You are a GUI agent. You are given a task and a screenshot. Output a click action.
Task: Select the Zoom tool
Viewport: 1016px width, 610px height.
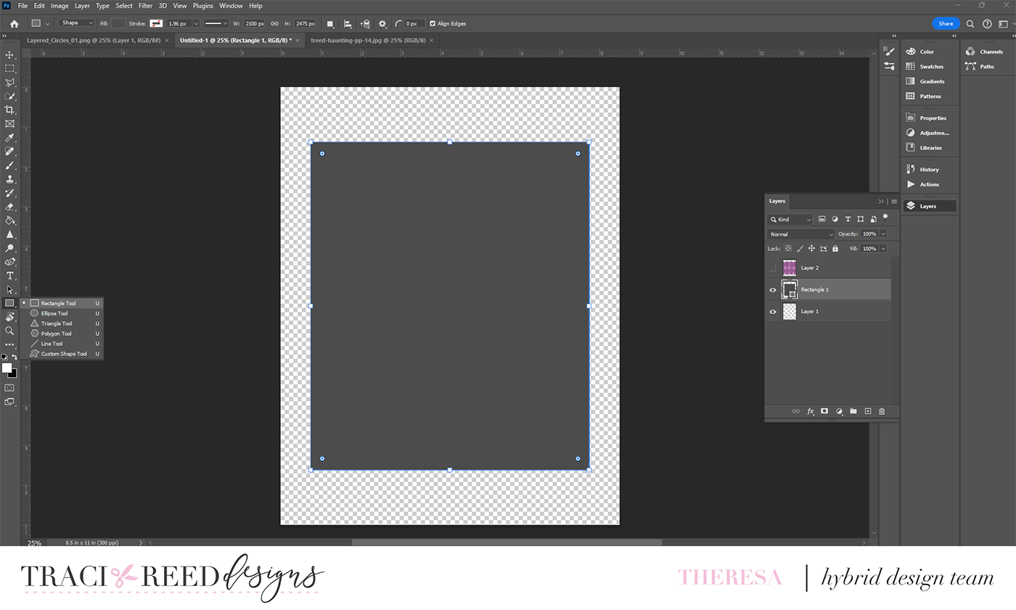pos(10,331)
